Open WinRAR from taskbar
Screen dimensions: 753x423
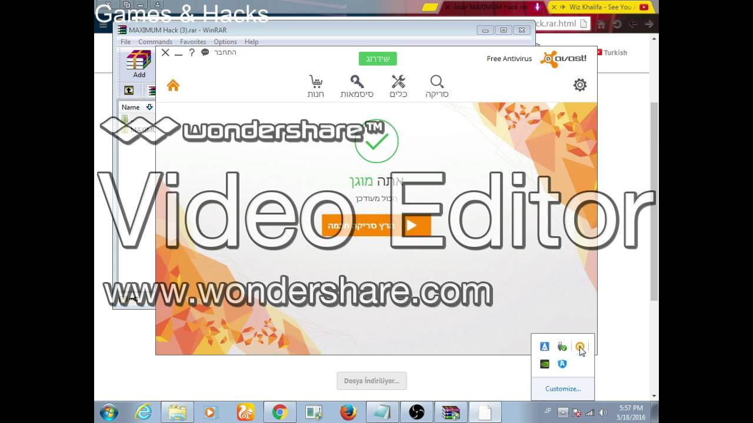coord(451,412)
